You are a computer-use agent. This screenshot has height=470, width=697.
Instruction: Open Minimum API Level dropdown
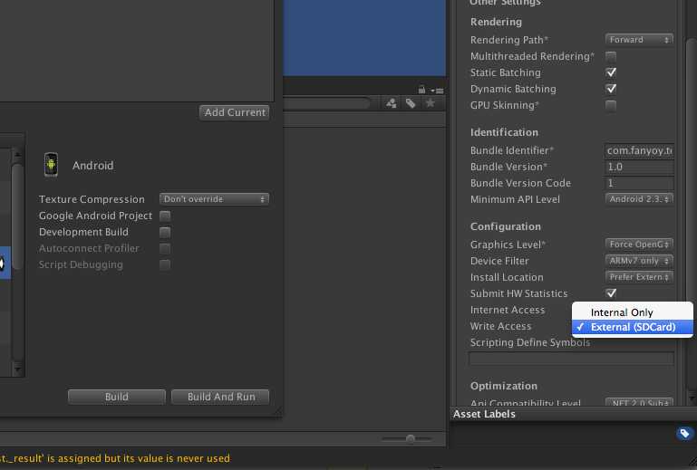point(639,199)
